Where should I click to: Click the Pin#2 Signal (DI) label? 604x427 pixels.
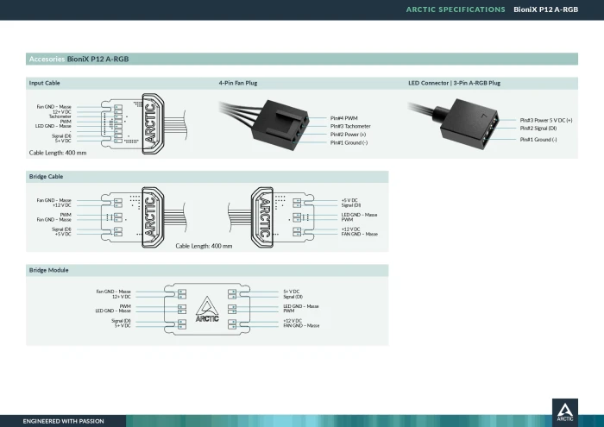click(538, 129)
